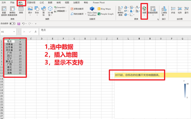Select the cell with value 89
The height and width of the screenshot is (119, 191).
coord(20,50)
